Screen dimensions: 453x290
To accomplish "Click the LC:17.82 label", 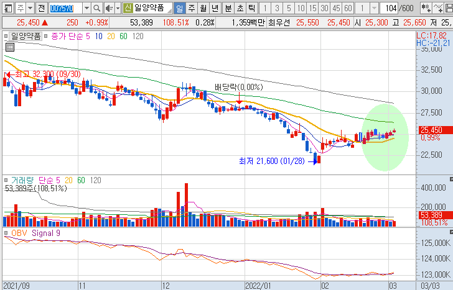I will click(431, 36).
